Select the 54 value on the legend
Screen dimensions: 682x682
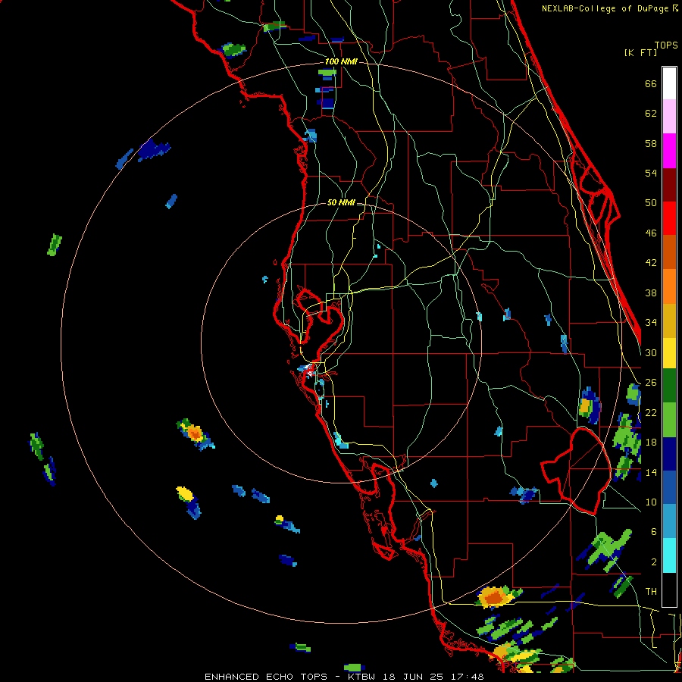(651, 173)
